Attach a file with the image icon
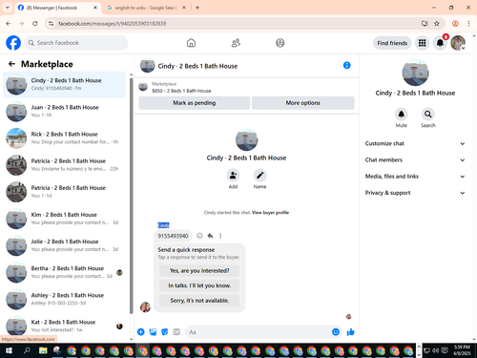 pyautogui.click(x=153, y=332)
